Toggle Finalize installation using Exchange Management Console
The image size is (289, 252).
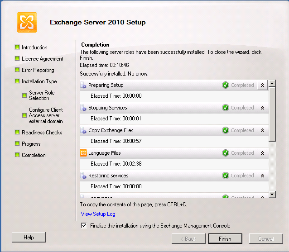(x=84, y=225)
